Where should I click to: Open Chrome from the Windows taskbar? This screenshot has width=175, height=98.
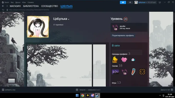83,95
